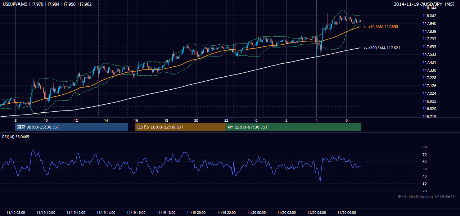The image size is (460, 216).
Task: Click the 11/20 02:00 date axis label
Action: pyautogui.click(x=286, y=213)
